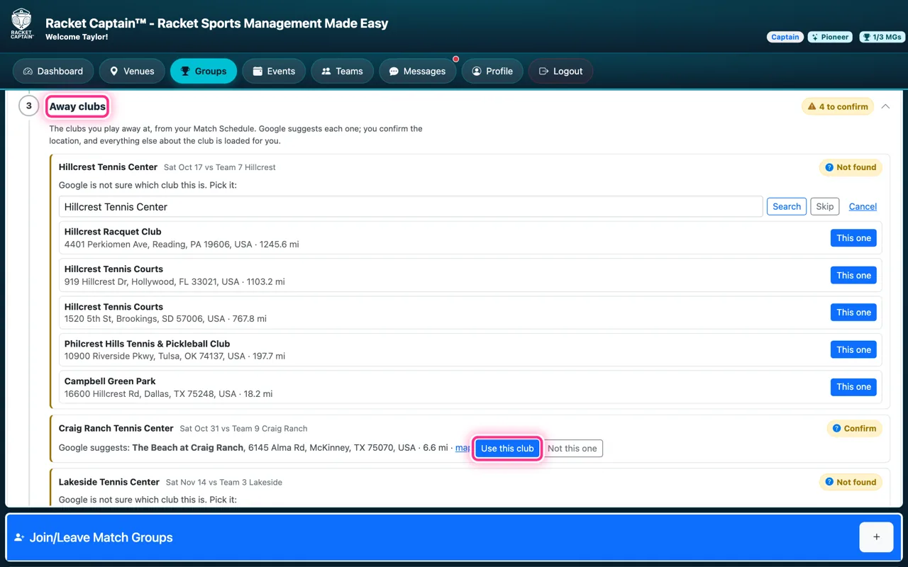Search for the Hillcrest club
908x567 pixels.
click(x=787, y=206)
